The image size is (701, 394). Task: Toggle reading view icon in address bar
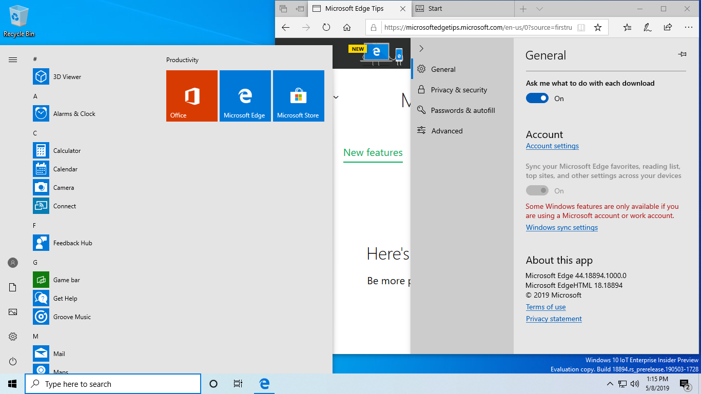581,28
